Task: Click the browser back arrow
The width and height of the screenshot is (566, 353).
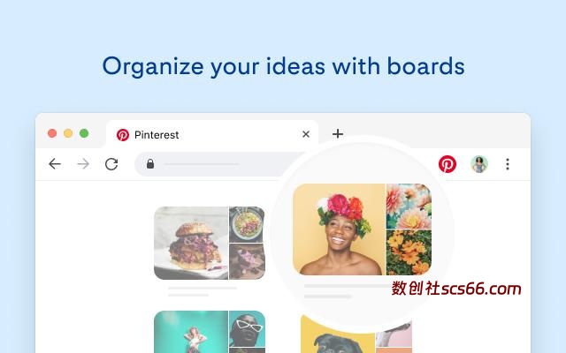Action: pyautogui.click(x=55, y=164)
